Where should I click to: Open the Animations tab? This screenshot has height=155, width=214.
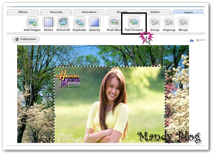89,12
